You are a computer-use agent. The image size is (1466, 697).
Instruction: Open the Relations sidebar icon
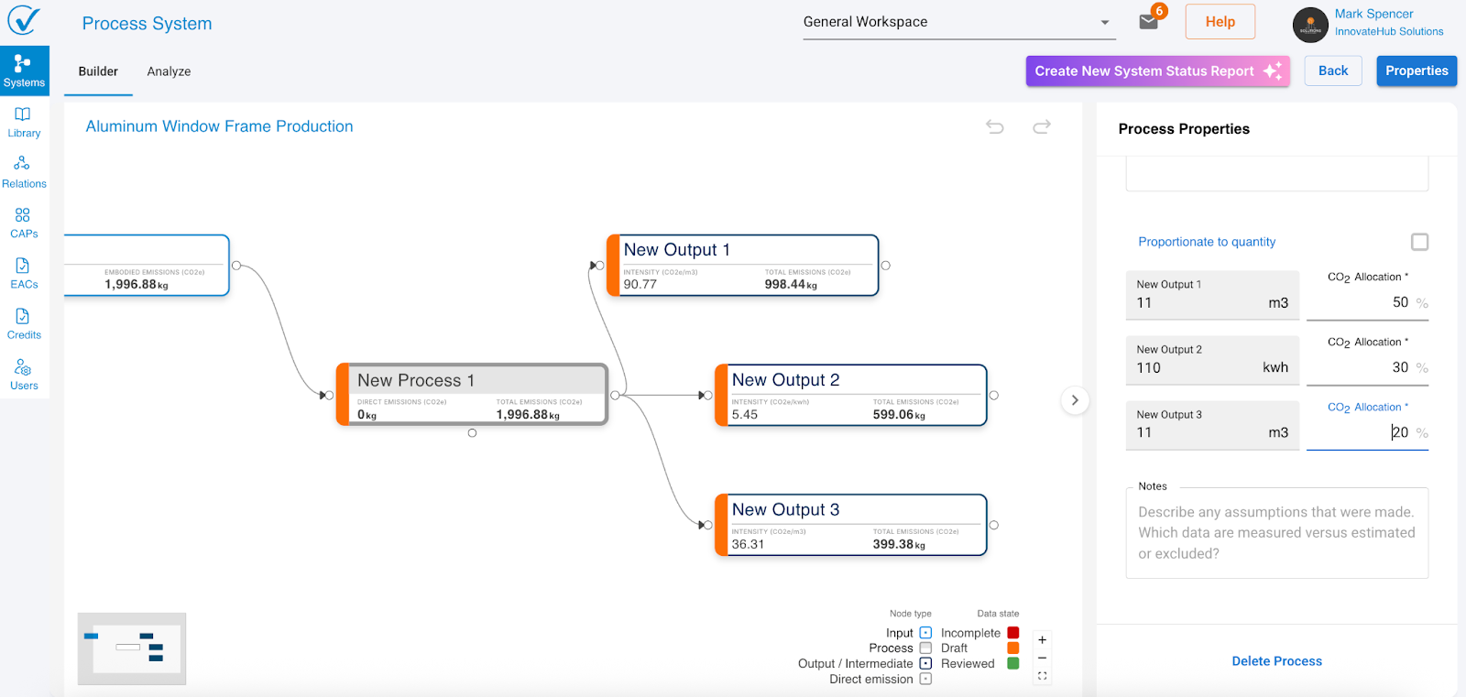pyautogui.click(x=24, y=172)
